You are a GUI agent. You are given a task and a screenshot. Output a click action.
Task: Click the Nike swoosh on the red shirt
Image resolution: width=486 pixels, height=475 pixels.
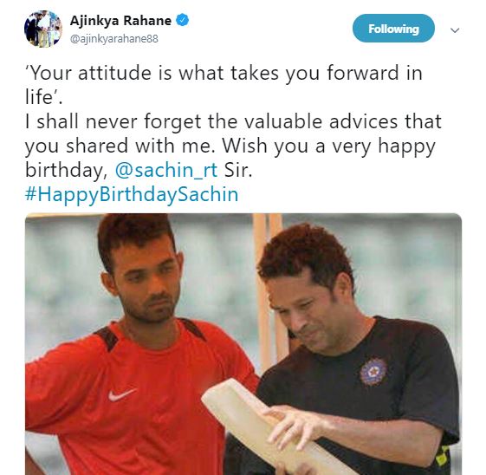pyautogui.click(x=121, y=394)
